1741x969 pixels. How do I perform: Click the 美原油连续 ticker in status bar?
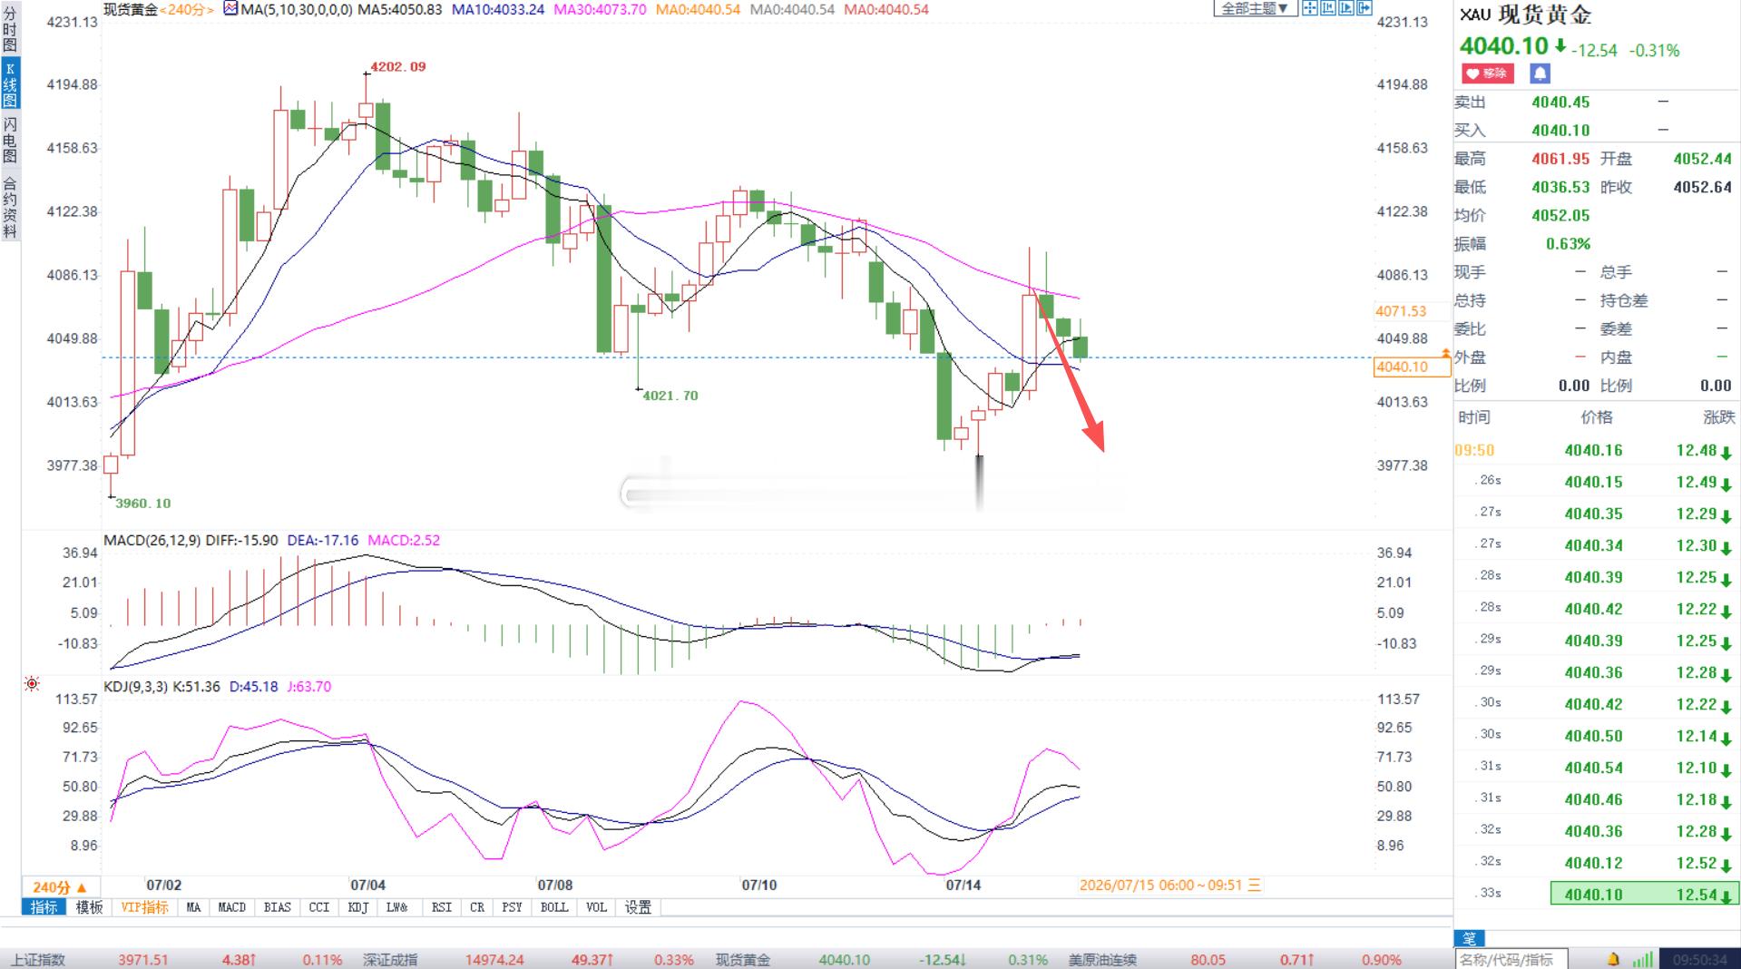pyautogui.click(x=1103, y=960)
